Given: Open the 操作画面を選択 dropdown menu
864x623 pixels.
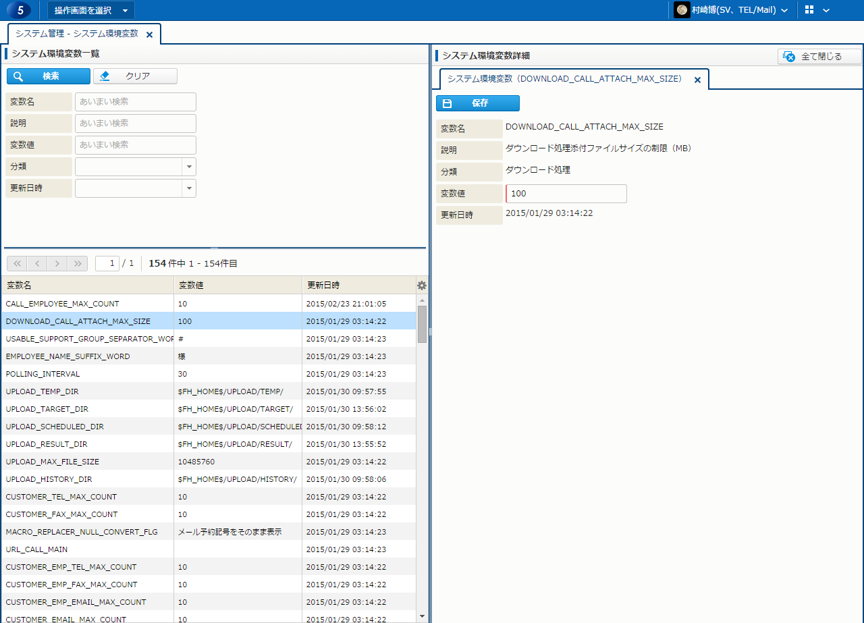Looking at the screenshot, I should click(90, 10).
